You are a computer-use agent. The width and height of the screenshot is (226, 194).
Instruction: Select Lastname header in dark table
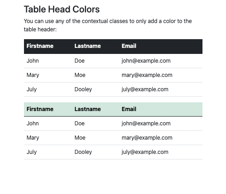click(x=88, y=46)
